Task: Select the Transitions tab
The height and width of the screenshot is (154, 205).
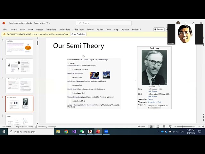Action: point(51,30)
